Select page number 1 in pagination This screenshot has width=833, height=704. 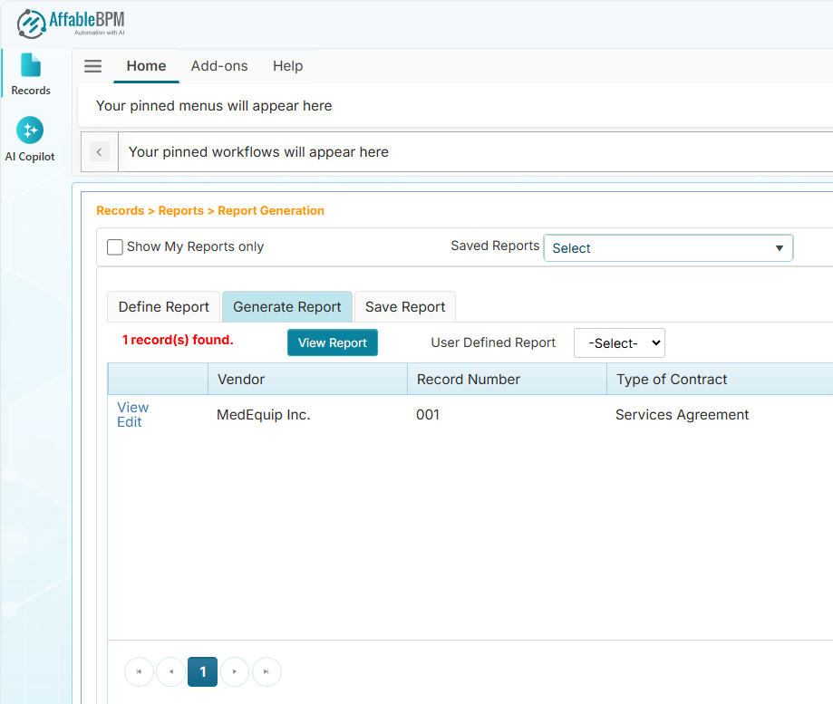203,671
